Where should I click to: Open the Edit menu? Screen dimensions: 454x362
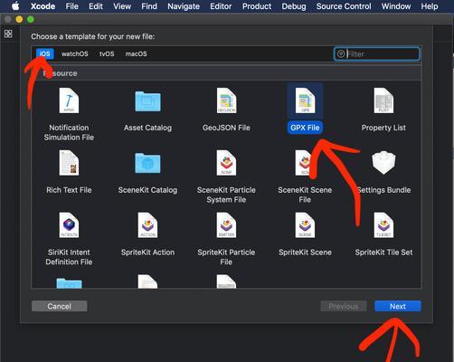pos(96,6)
